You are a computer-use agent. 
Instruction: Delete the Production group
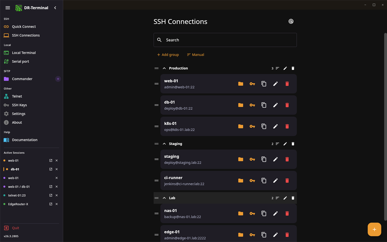coord(293,68)
